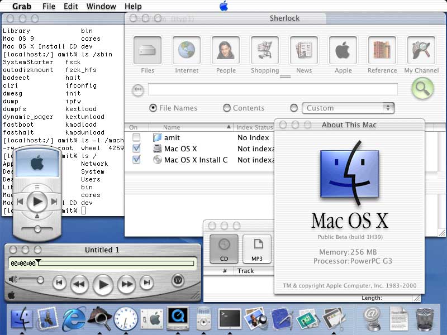
Task: Select the File Names radio button
Action: click(x=153, y=108)
